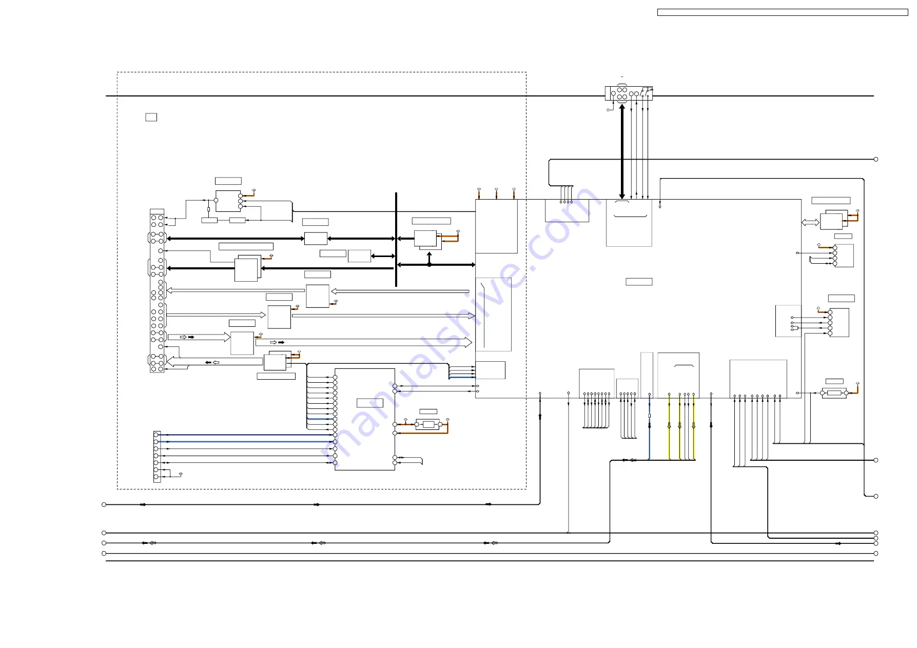This screenshot has height=648, width=917.
Task: Click the empty label box inside the many-pinned IC
Action: click(x=370, y=403)
